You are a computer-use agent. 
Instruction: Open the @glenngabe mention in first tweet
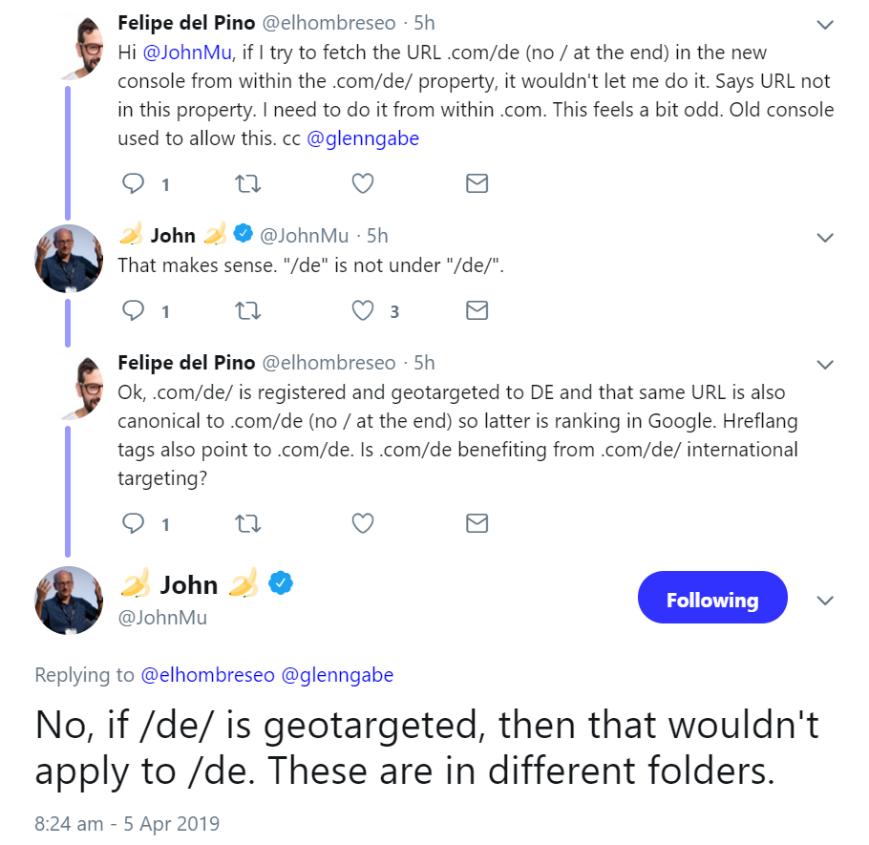click(x=363, y=138)
